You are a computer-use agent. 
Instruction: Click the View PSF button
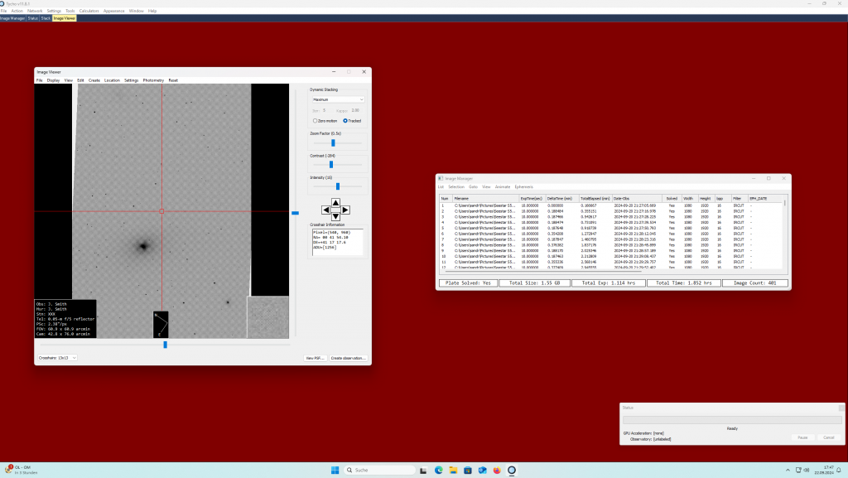click(x=315, y=358)
